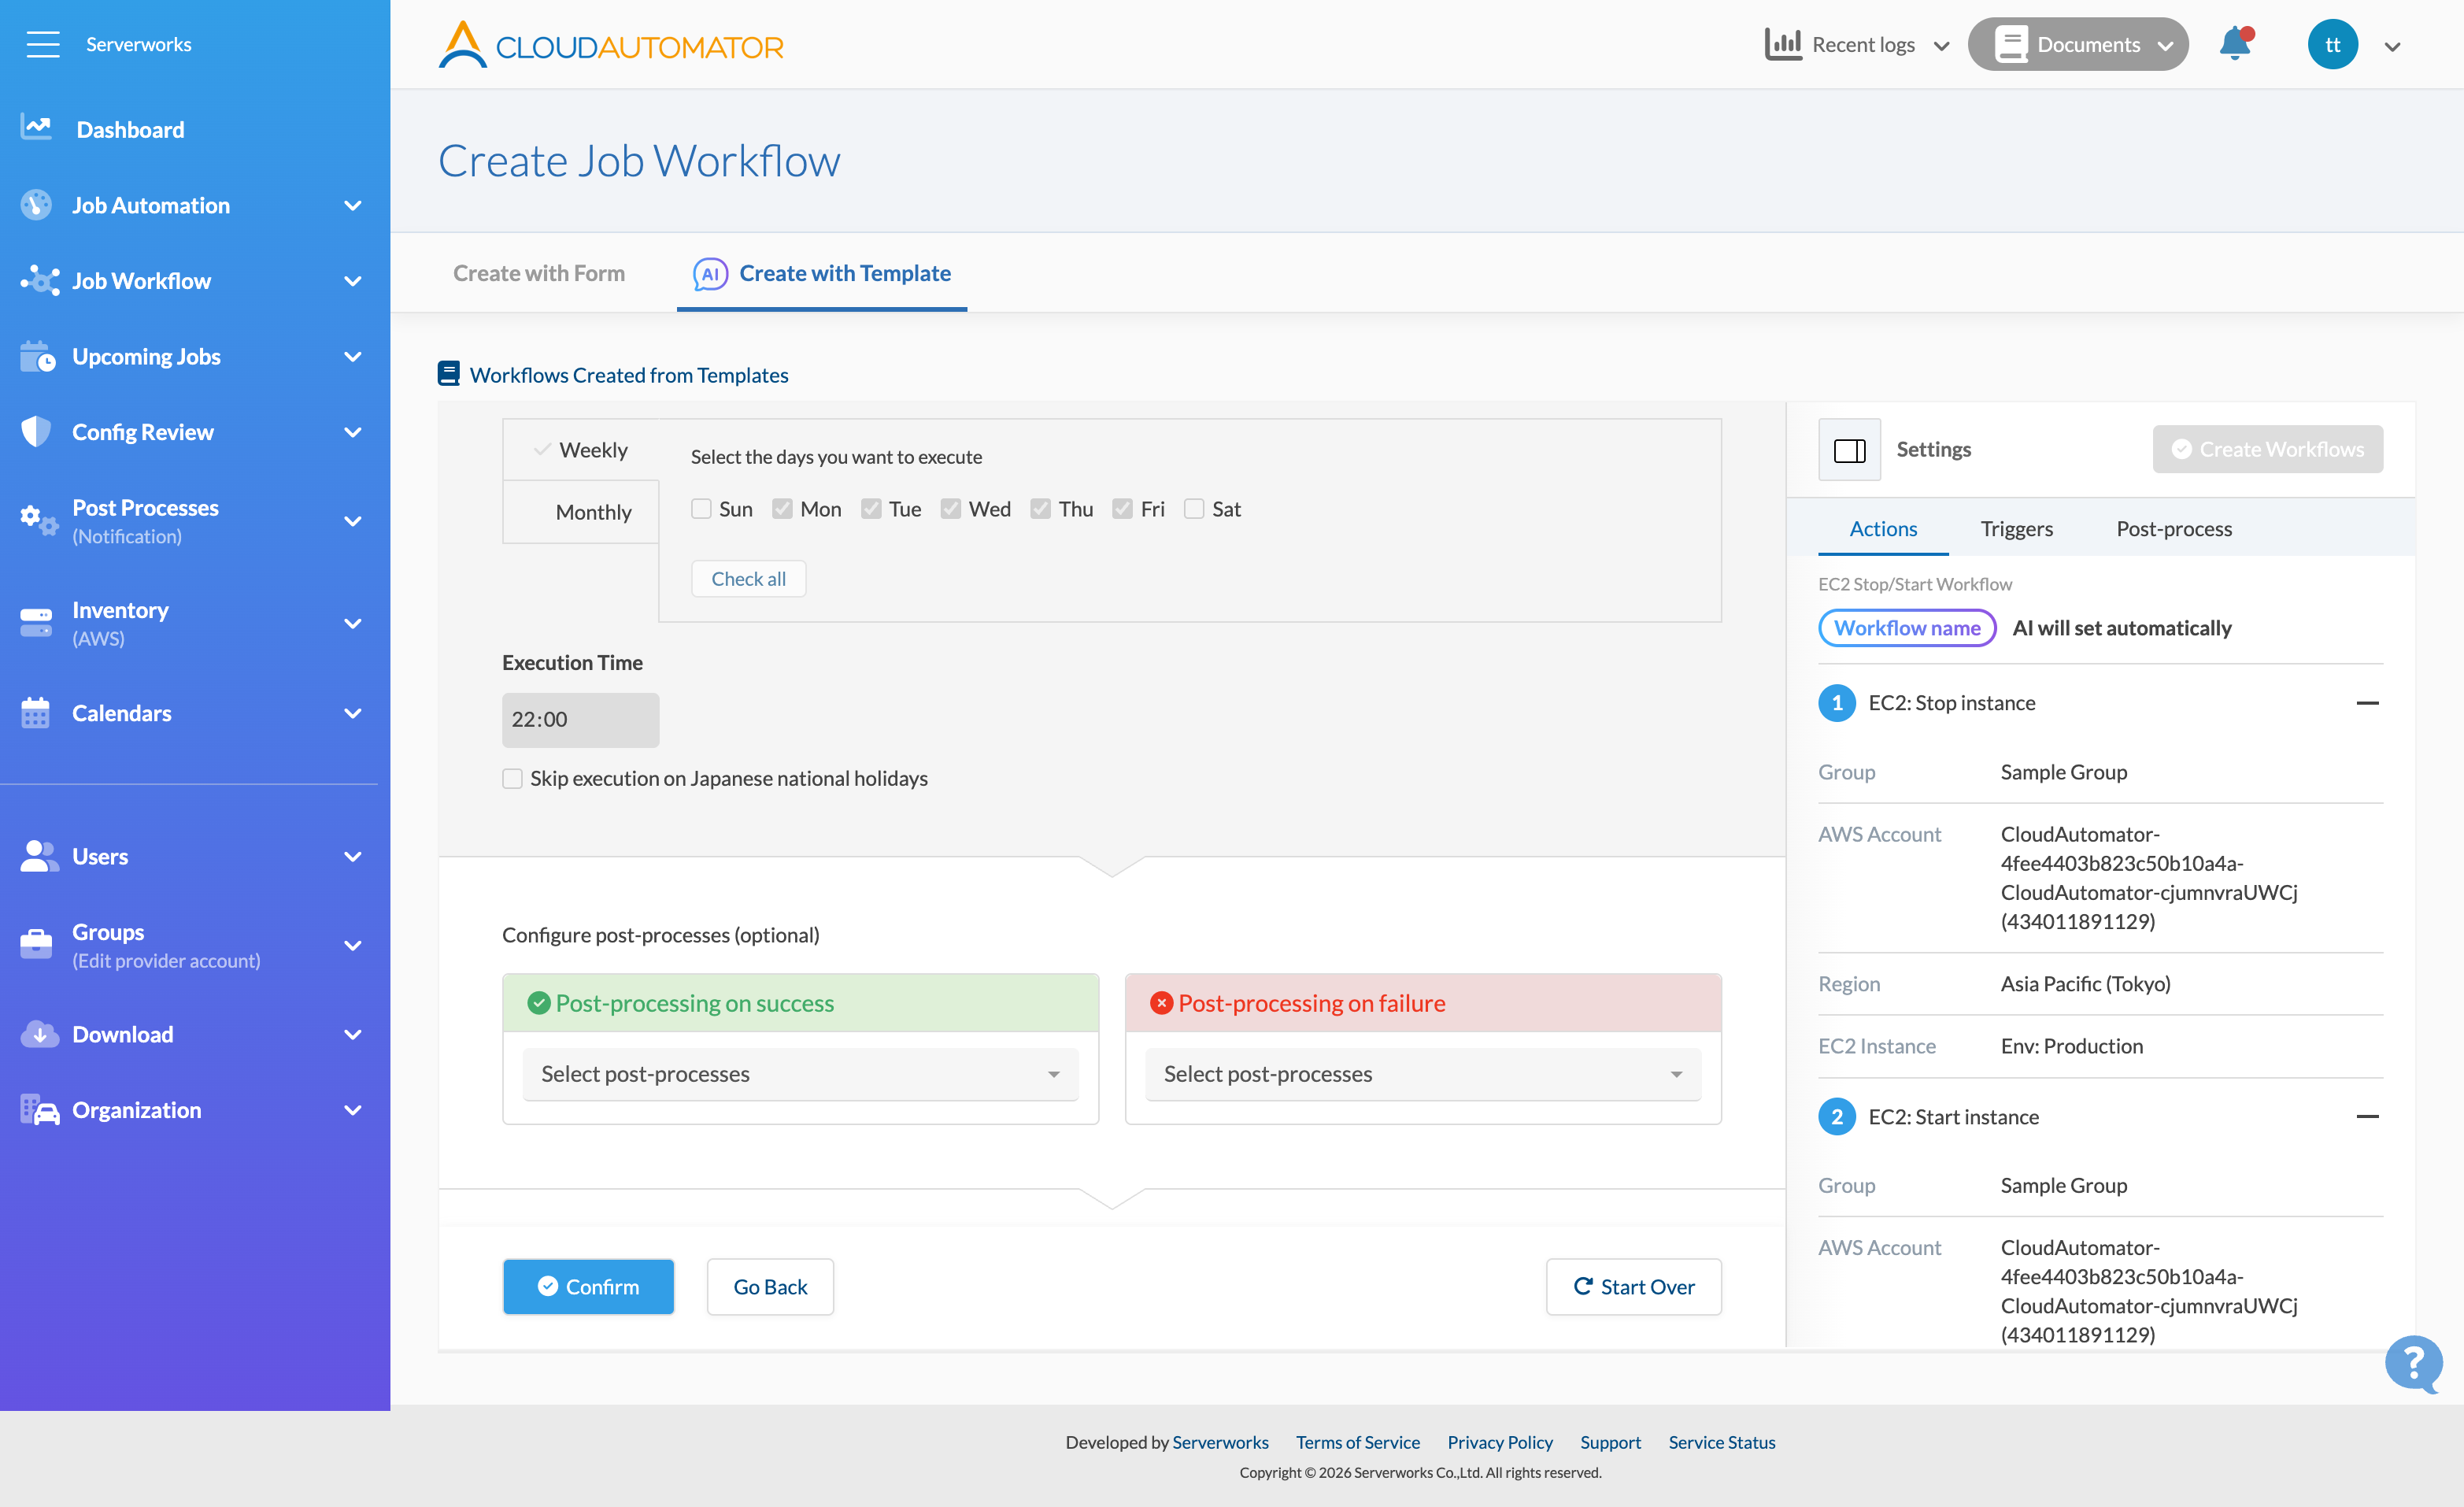Click the Download cloud icon
The image size is (2464, 1507).
pos(39,1034)
